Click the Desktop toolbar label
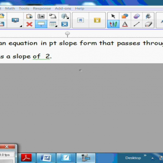Screen dimensions: 163x163 pyautogui.click(x=133, y=158)
